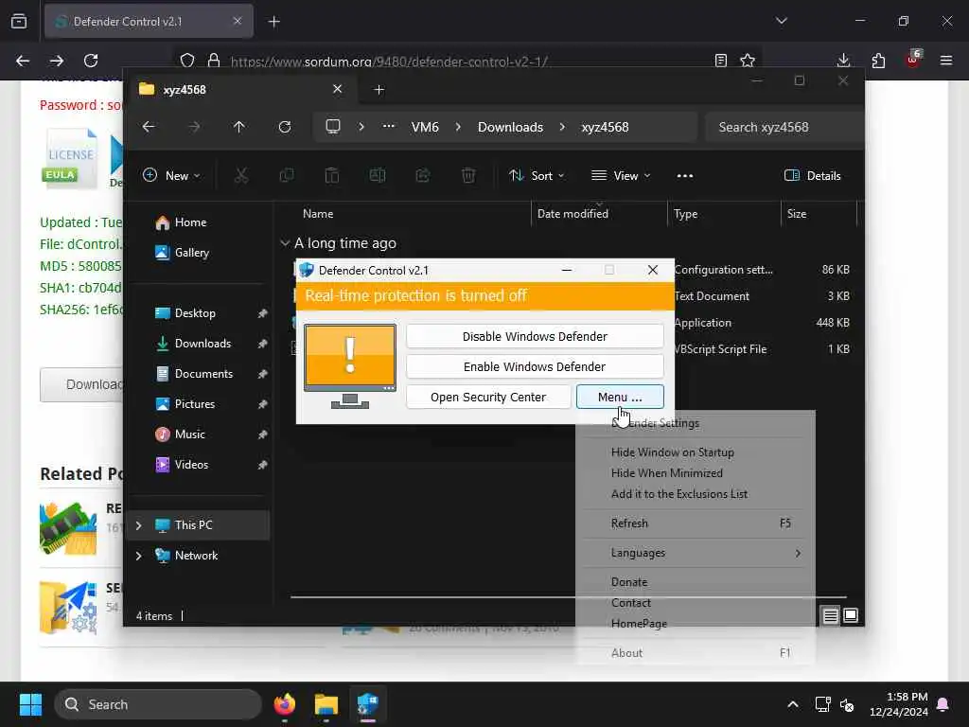Show hidden system tray icons
The width and height of the screenshot is (969, 727).
pos(793,704)
